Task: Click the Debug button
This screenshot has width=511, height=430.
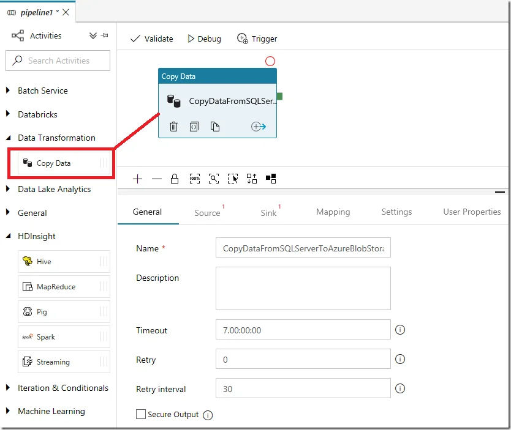Action: point(204,39)
